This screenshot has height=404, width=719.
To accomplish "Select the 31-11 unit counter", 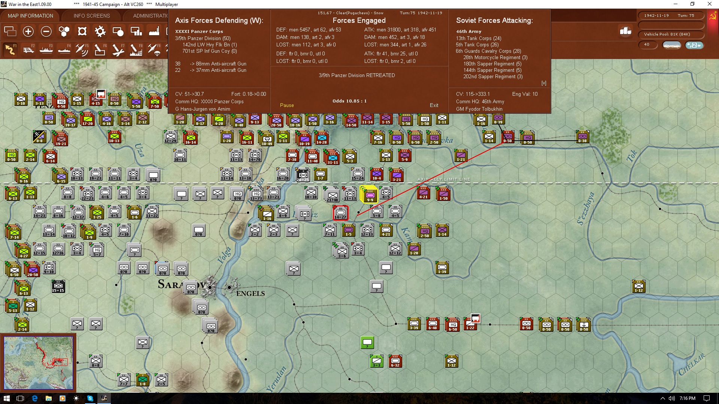I will click(333, 157).
